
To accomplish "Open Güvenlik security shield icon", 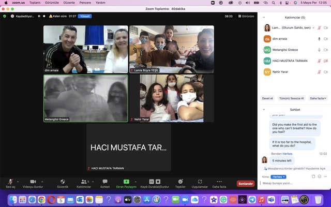I will pyautogui.click(x=62, y=182).
